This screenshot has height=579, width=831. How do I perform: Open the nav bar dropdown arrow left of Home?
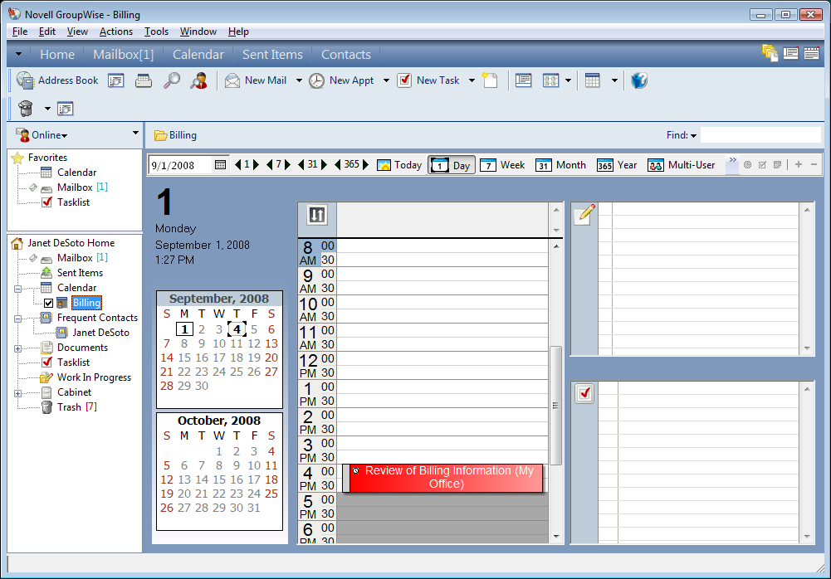[x=18, y=54]
